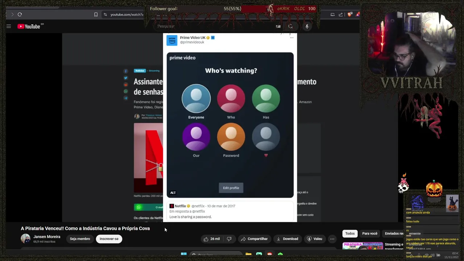Open the on-screen keyboard in search box
464x261 pixels.
(278, 26)
